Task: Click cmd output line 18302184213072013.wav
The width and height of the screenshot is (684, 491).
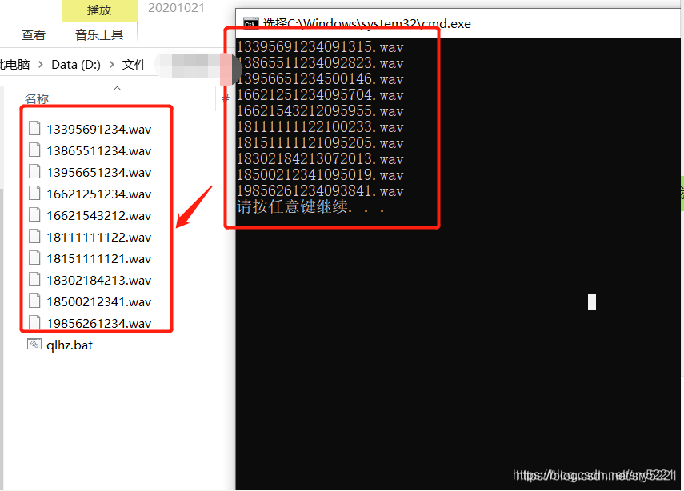Action: pyautogui.click(x=320, y=158)
